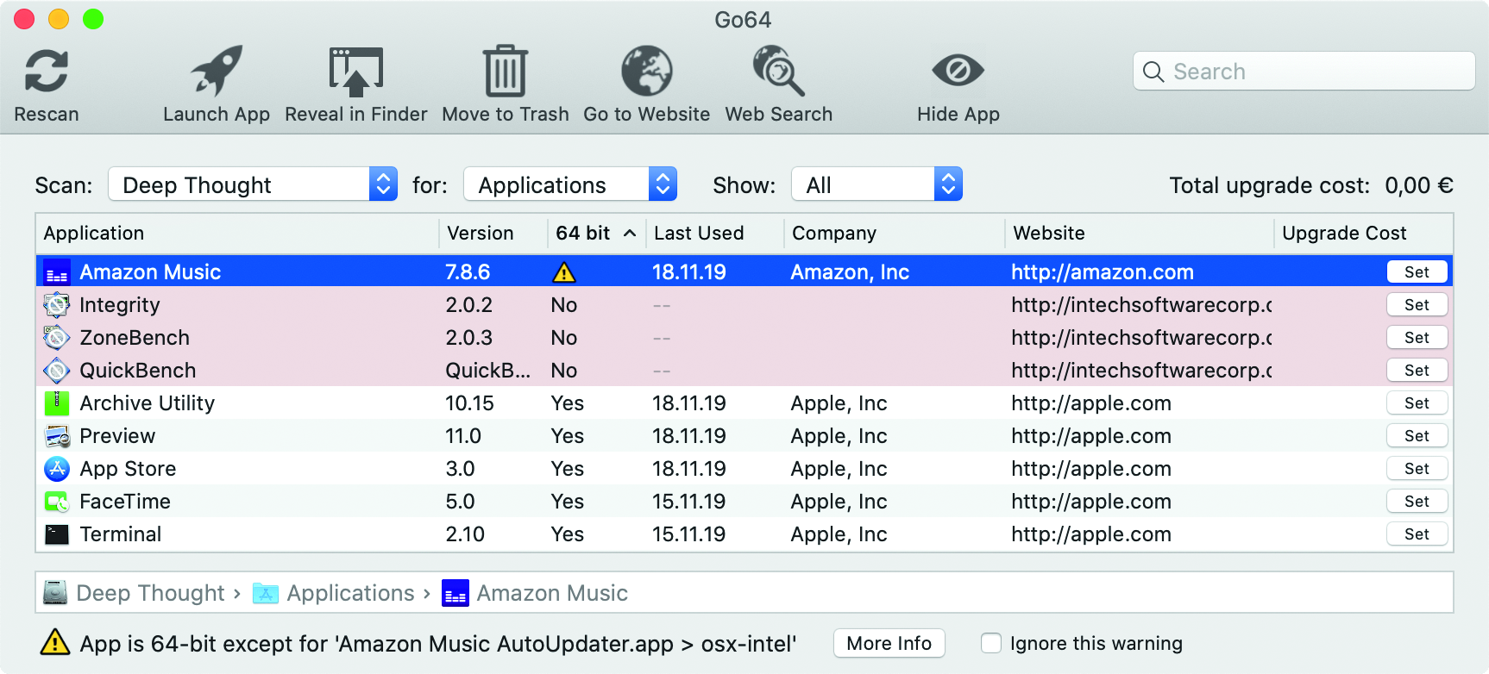1489x674 pixels.
Task: Launch the app with the rocket icon
Action: click(x=216, y=72)
